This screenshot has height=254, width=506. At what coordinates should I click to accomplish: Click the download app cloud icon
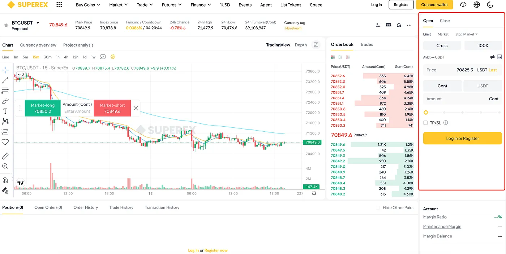coord(463,5)
